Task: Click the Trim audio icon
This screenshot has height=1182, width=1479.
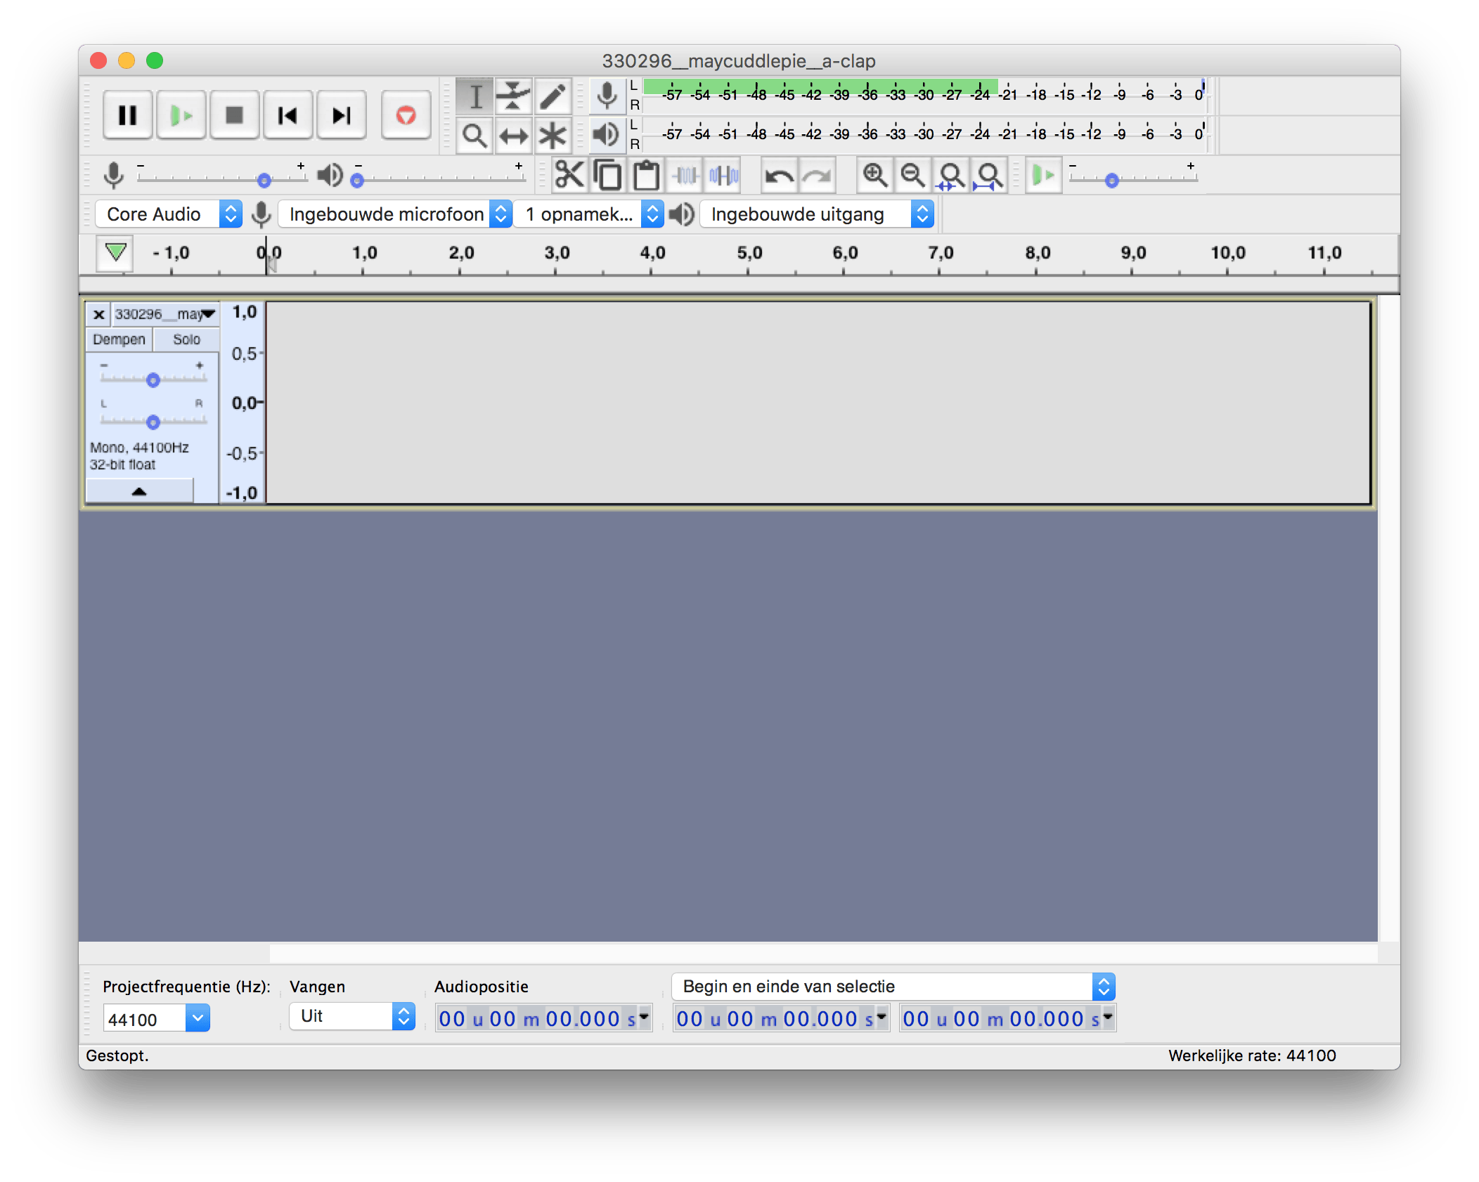Action: [685, 175]
